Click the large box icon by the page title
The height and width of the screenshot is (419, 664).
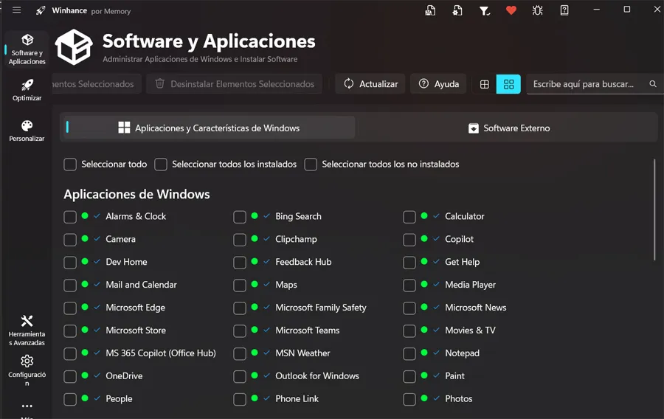pos(74,47)
